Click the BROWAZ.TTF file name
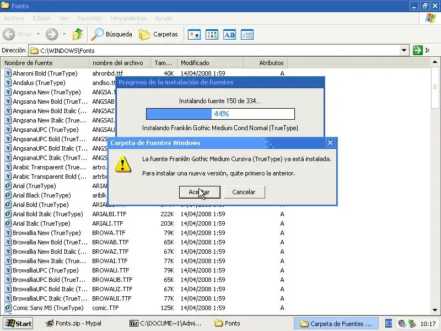441x331 pixels. [x=110, y=252]
